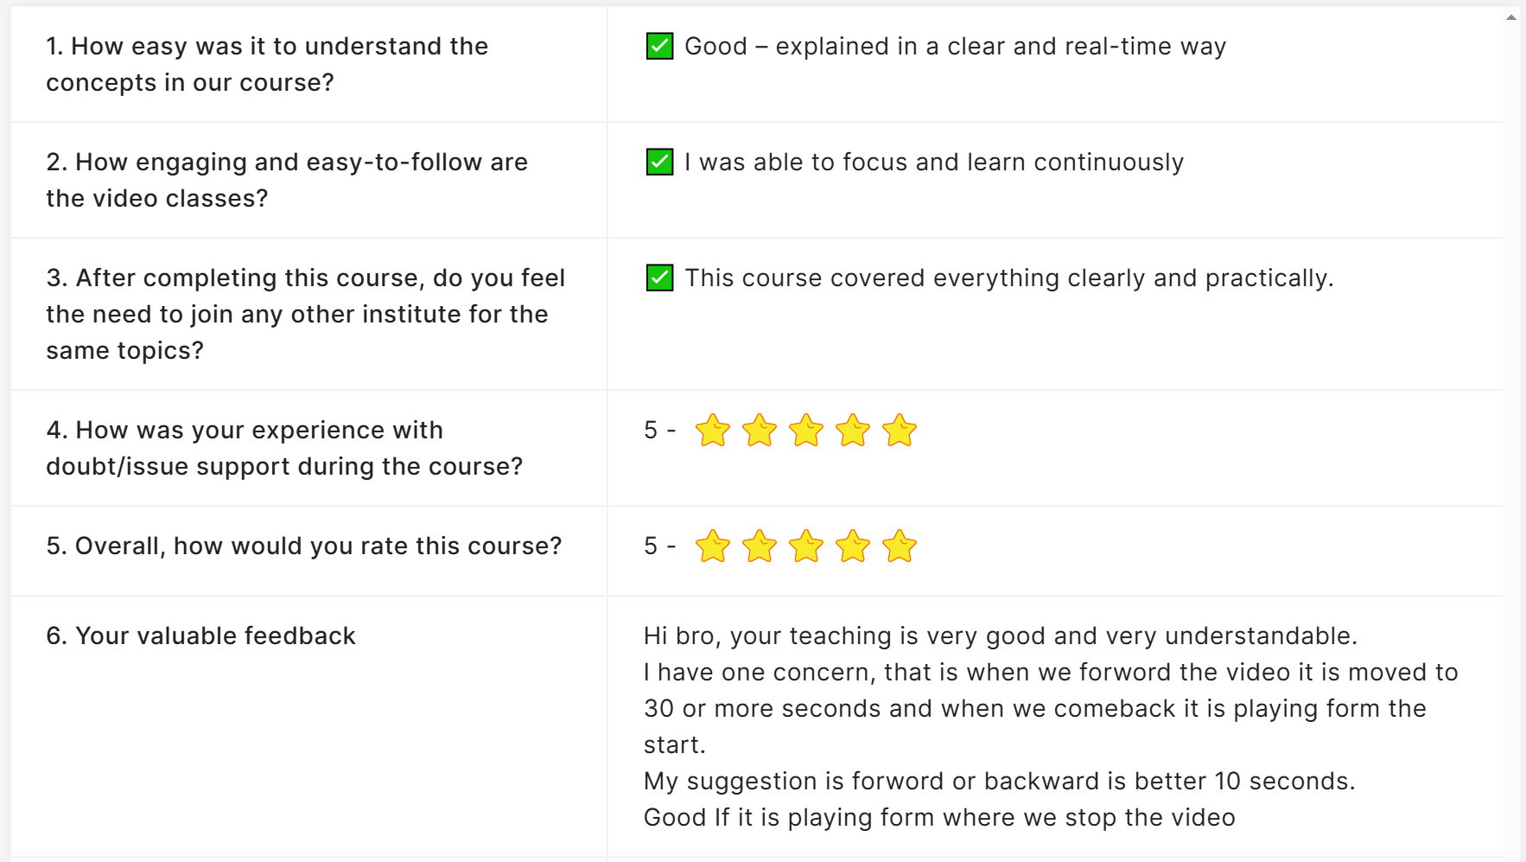Image resolution: width=1526 pixels, height=862 pixels.
Task: Toggle the checkbox beside 'Good – explained in a clear' answer
Action: tap(660, 46)
